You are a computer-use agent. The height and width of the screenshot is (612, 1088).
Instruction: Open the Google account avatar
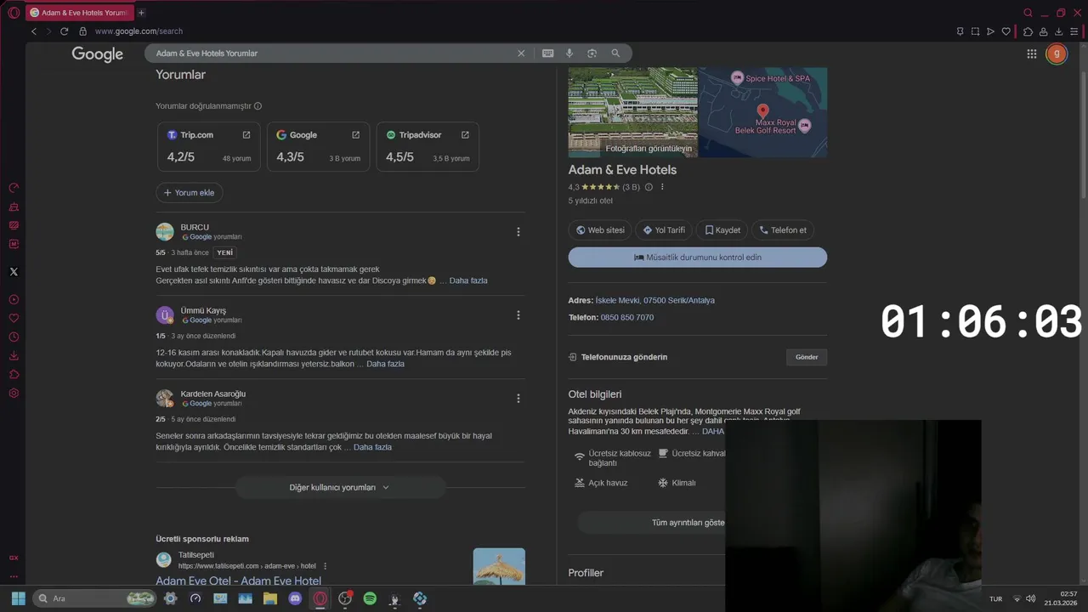tap(1057, 54)
